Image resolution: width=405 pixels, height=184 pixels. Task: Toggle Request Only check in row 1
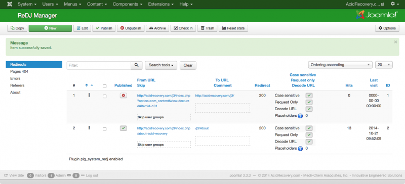pyautogui.click(x=309, y=102)
